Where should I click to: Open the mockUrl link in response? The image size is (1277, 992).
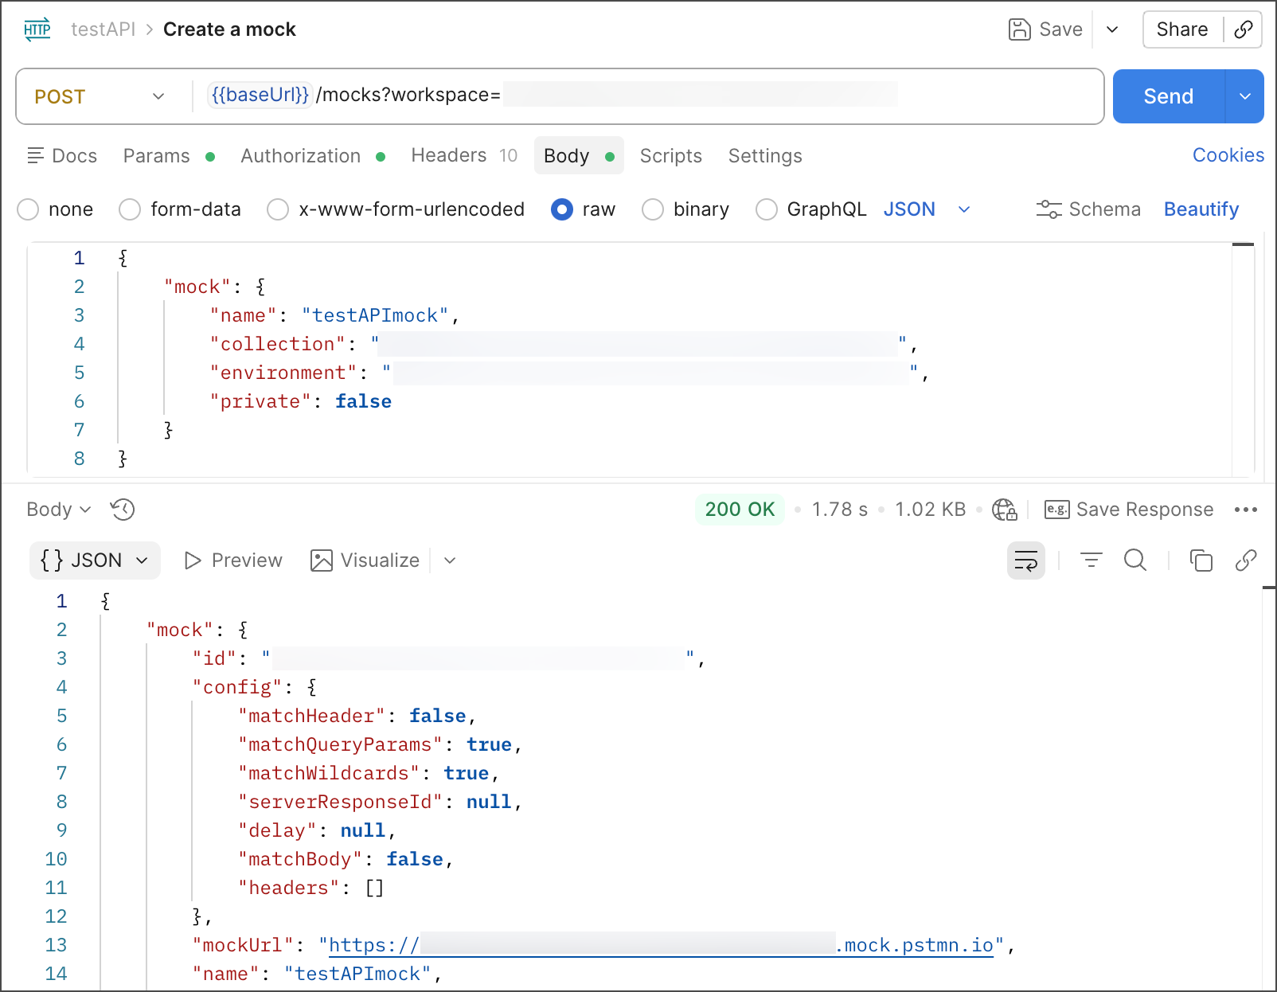(x=662, y=945)
